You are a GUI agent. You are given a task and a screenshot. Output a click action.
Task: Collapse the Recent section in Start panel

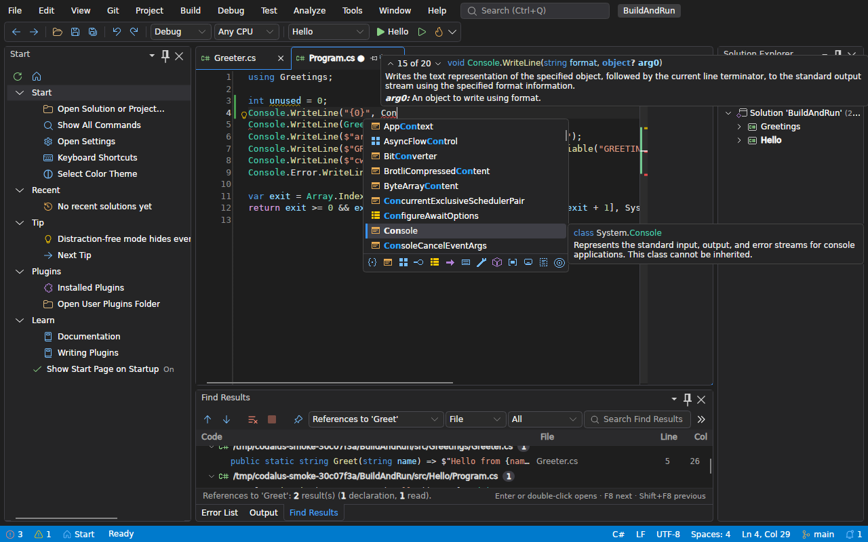(19, 190)
